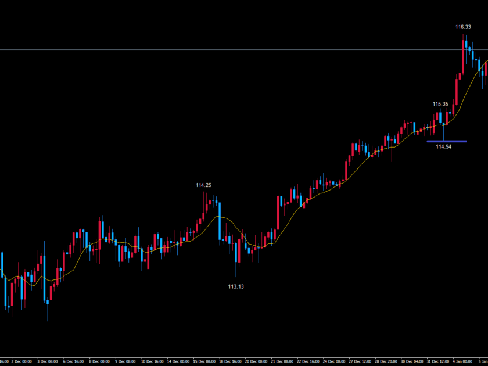
Task: Select the 115.35 price label
Action: tap(440, 104)
